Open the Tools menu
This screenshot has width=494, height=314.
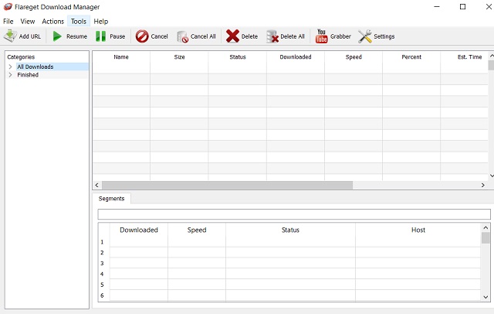pos(79,21)
